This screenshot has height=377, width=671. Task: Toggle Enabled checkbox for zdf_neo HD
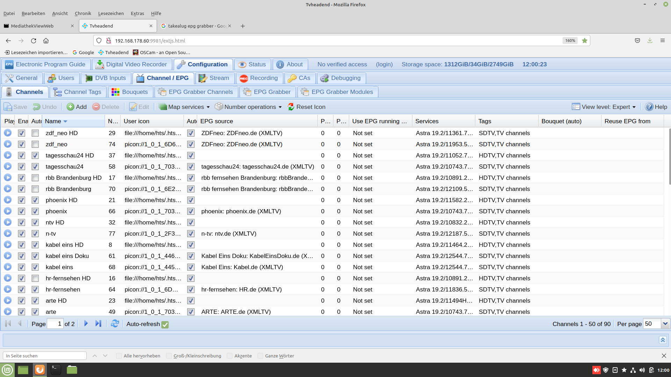(x=22, y=133)
